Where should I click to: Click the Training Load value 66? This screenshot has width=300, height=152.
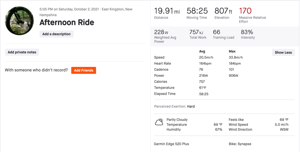[217, 32]
